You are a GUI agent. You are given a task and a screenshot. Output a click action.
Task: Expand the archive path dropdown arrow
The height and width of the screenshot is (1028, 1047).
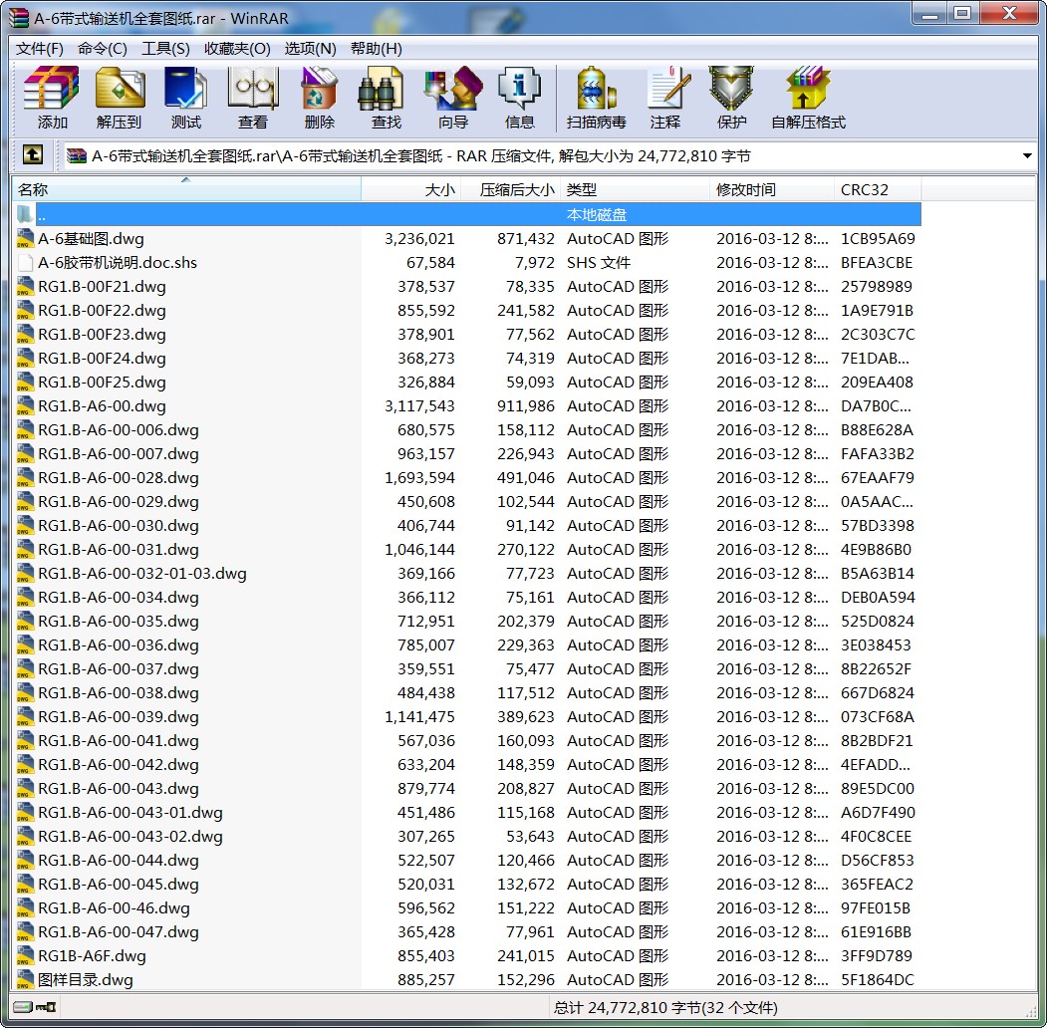(x=1027, y=156)
